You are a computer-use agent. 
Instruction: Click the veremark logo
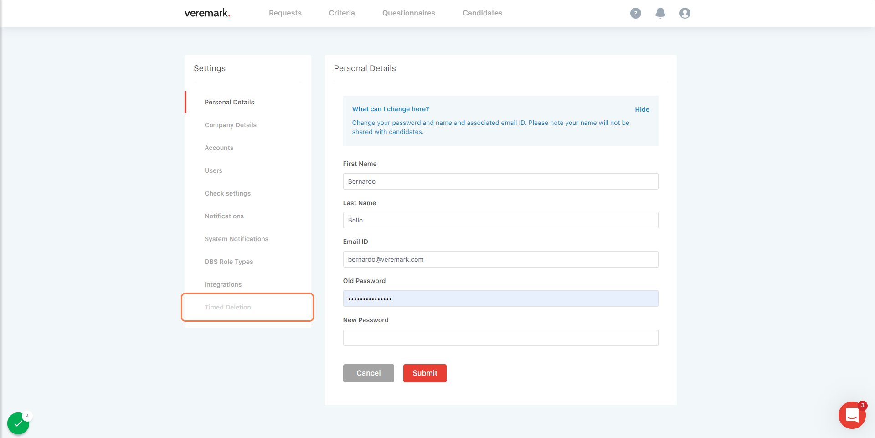pyautogui.click(x=207, y=13)
